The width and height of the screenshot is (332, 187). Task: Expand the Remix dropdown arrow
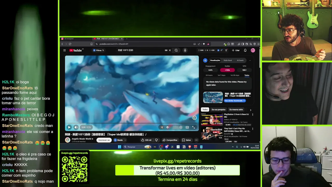[x=125, y=140]
